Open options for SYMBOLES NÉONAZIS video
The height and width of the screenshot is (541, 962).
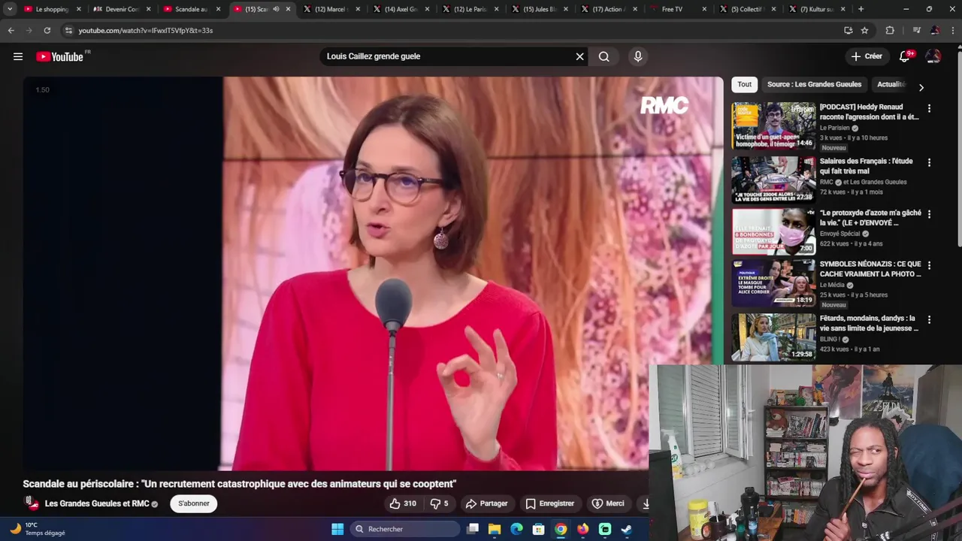click(x=929, y=265)
